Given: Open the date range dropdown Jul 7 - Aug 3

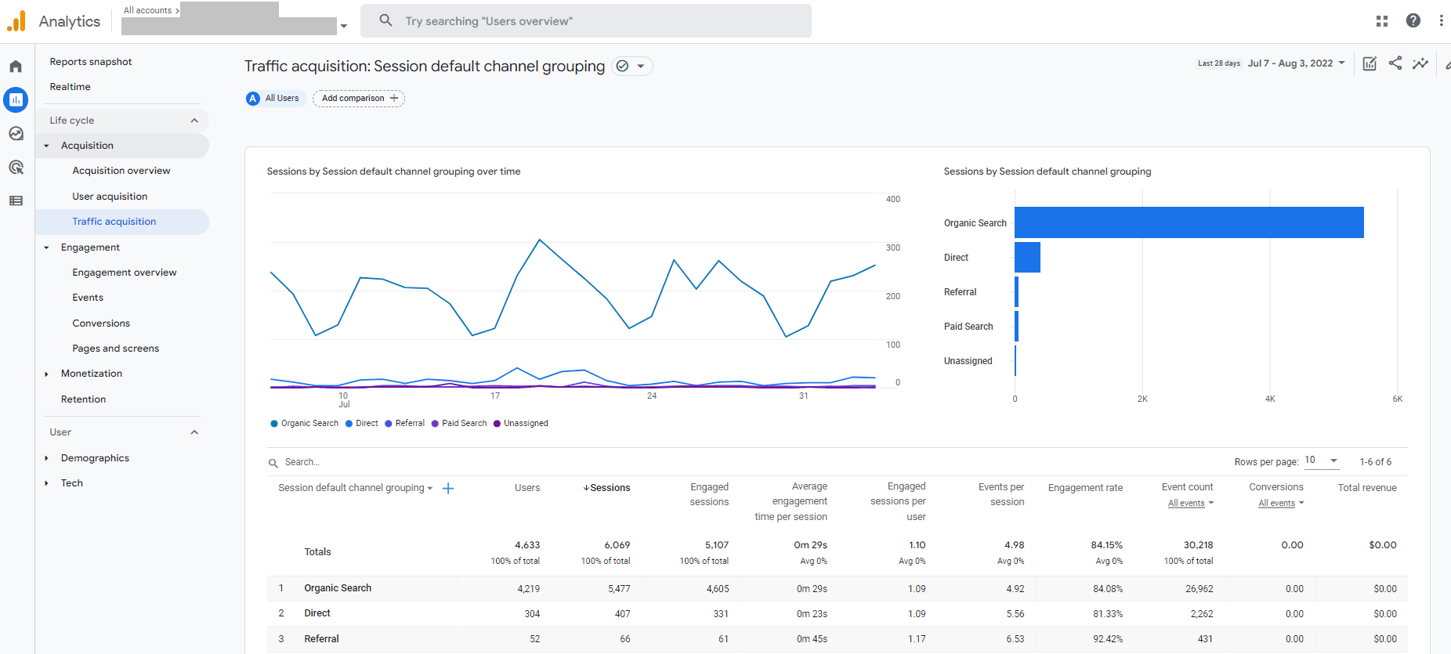Looking at the screenshot, I should (x=1297, y=63).
